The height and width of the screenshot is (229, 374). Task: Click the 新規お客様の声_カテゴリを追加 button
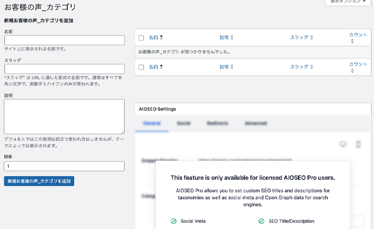(x=39, y=181)
